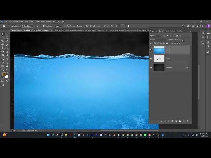Screen dimensions: 211x158
Task: Hide Layer 1 with its eye icon
Action: point(151,59)
